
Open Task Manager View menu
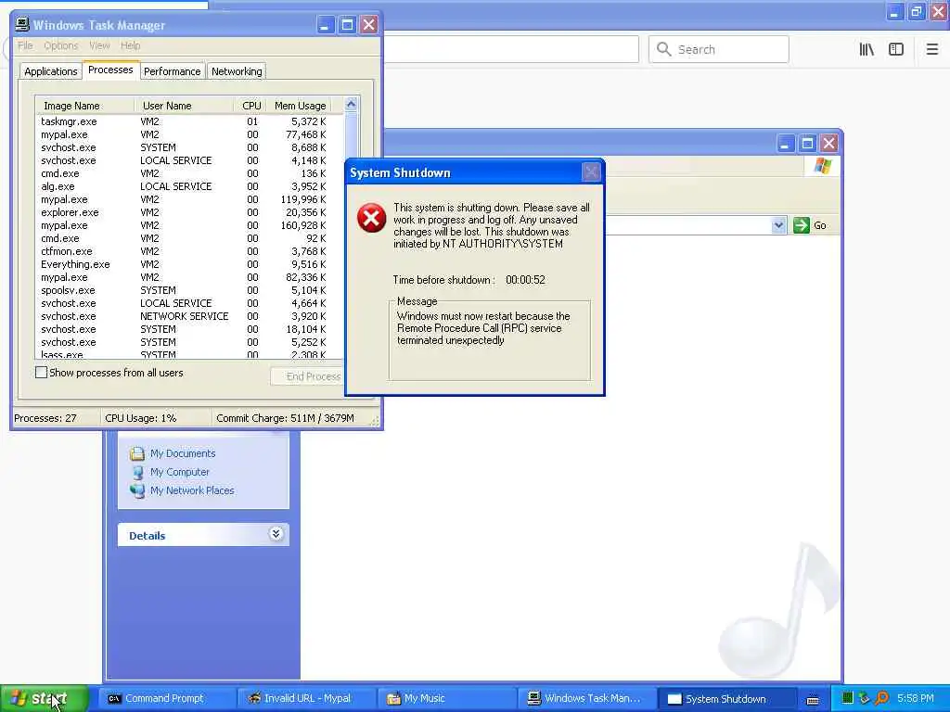click(99, 45)
